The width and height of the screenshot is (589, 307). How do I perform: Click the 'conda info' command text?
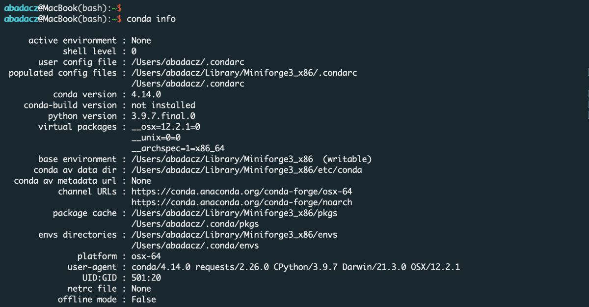coord(151,19)
